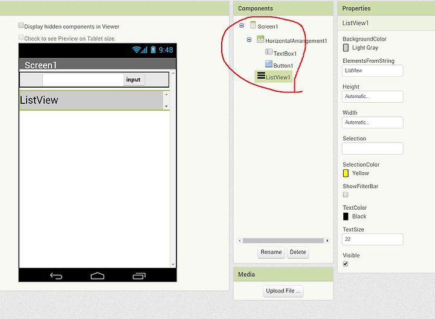Screen dimensions: 435x319
Task: Click the Black color label
Action: (359, 216)
